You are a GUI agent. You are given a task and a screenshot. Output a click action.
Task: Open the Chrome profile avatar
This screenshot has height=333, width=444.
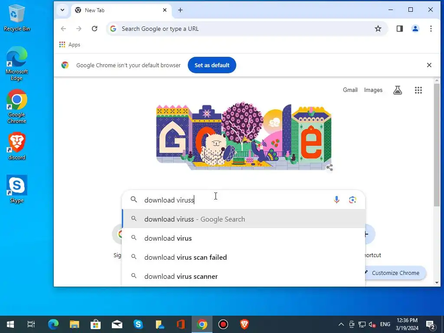(415, 29)
